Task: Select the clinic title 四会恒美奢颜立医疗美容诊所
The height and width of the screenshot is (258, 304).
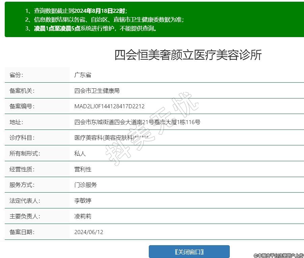Action: tap(188, 55)
